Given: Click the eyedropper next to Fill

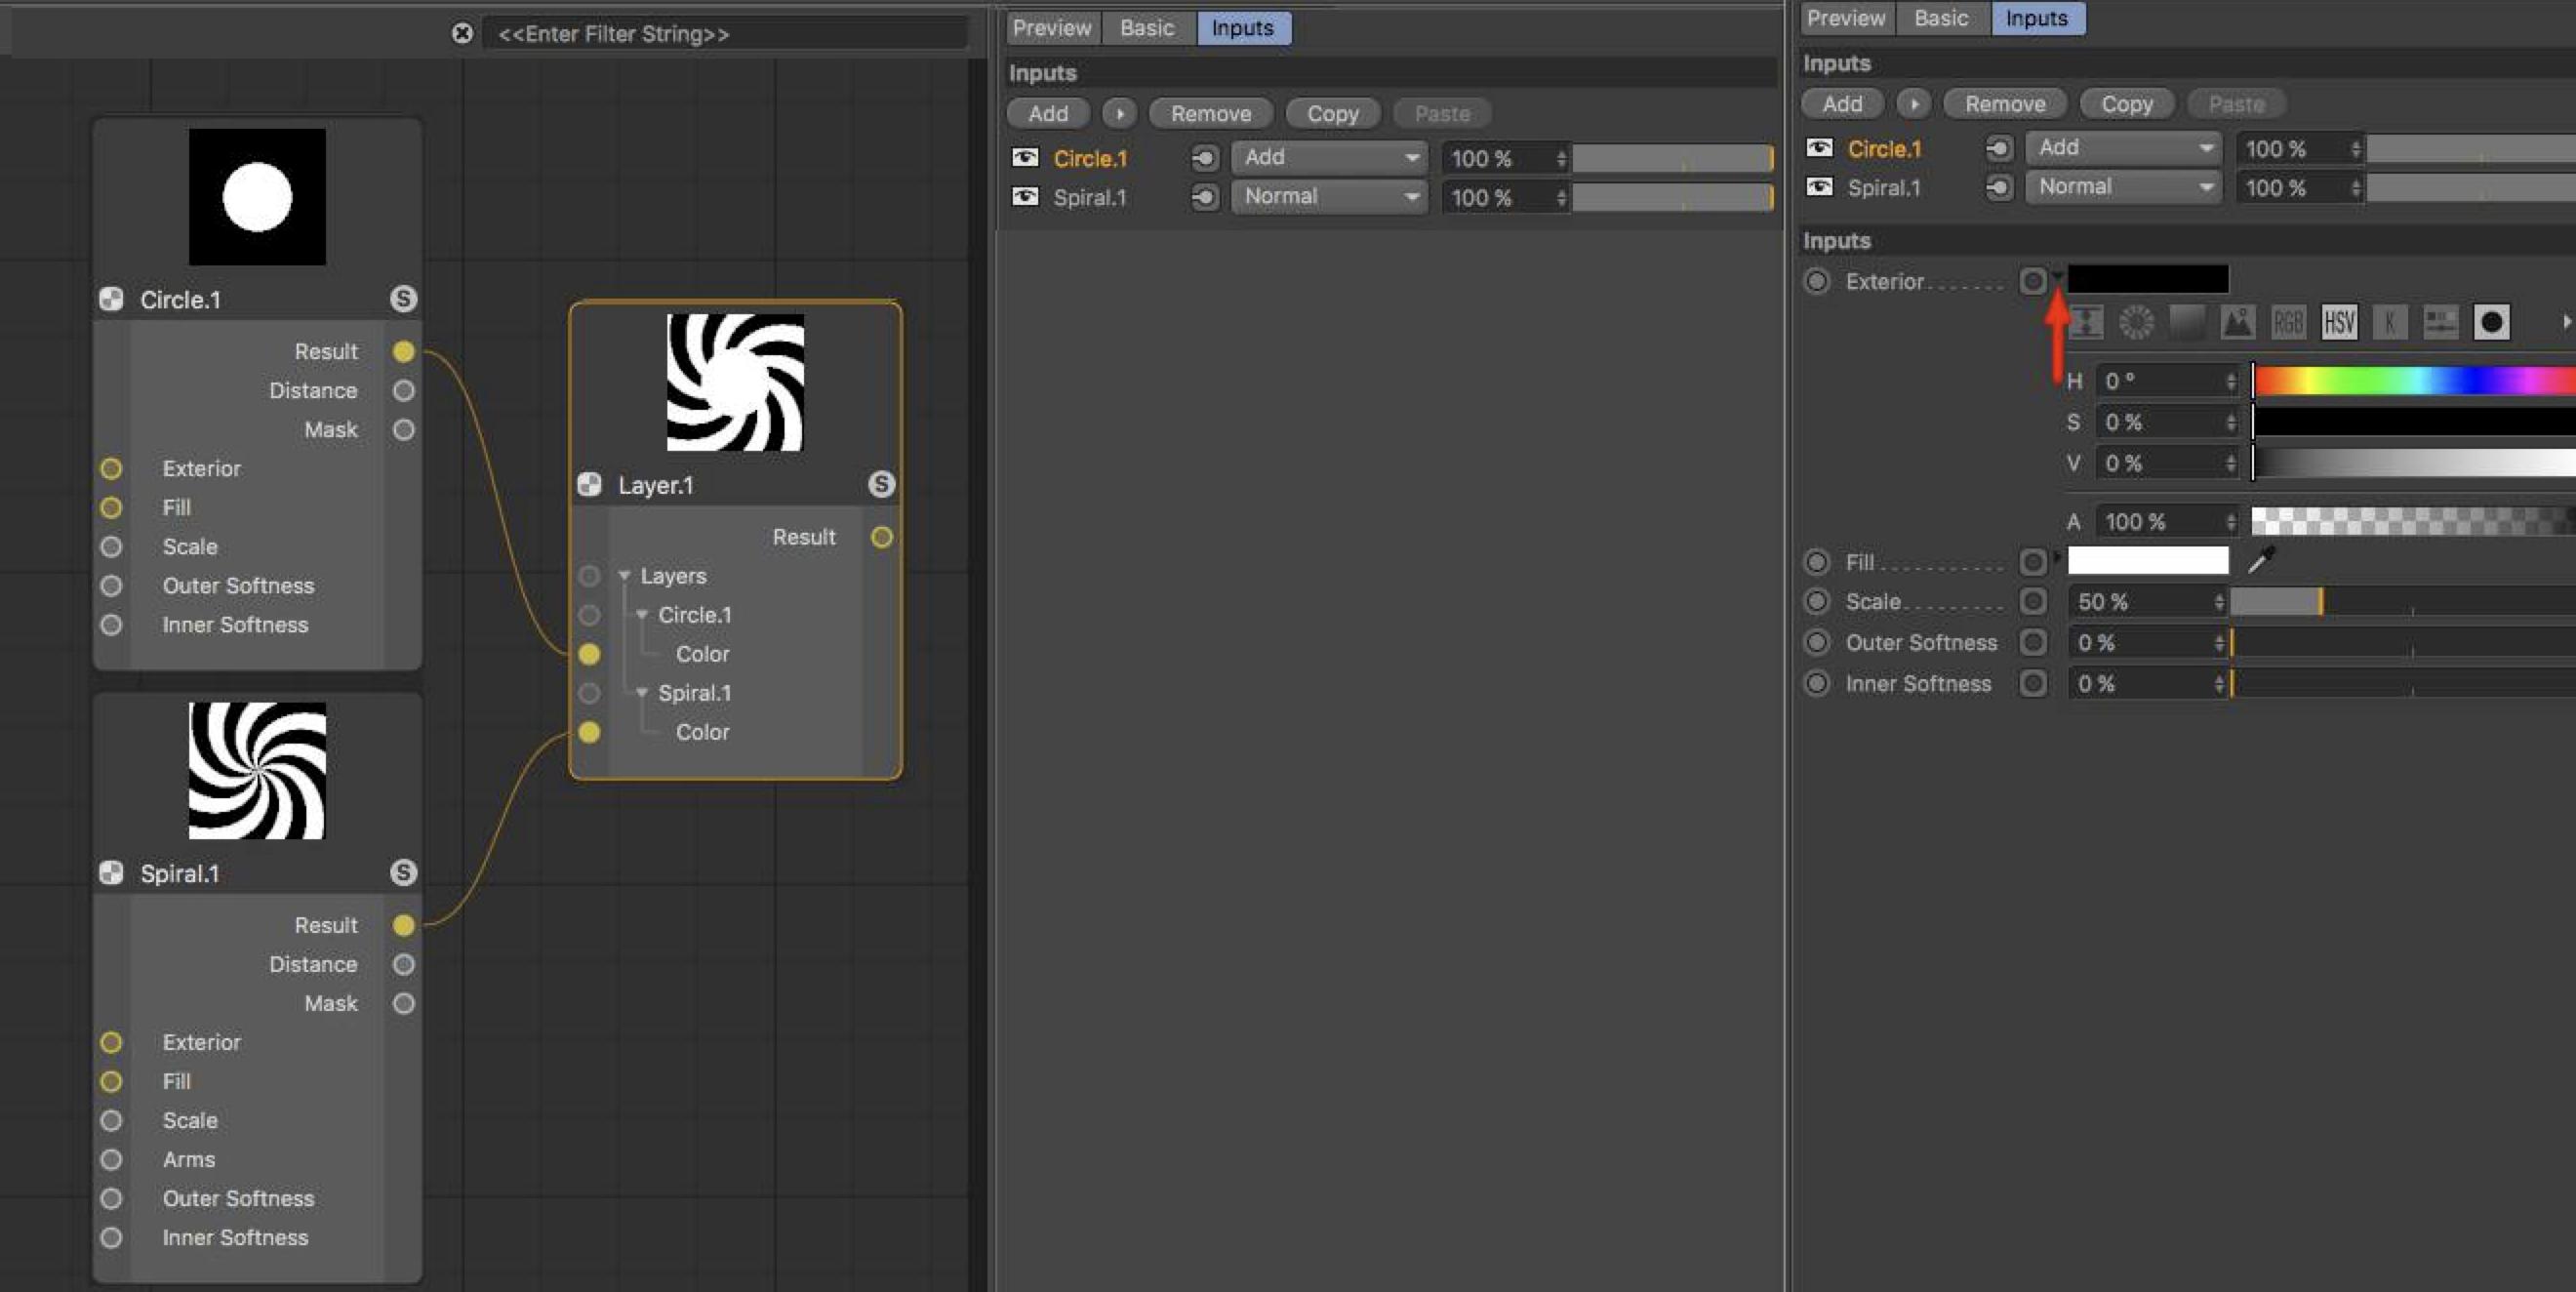Looking at the screenshot, I should 2260,561.
